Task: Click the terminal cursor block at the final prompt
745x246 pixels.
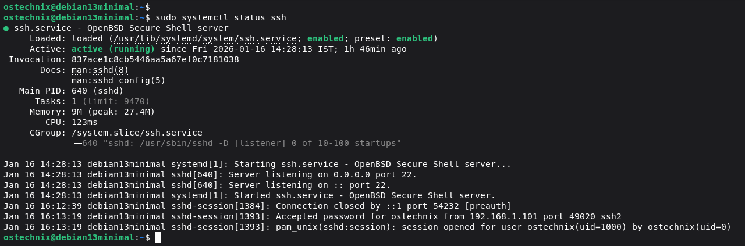Action: (158, 237)
